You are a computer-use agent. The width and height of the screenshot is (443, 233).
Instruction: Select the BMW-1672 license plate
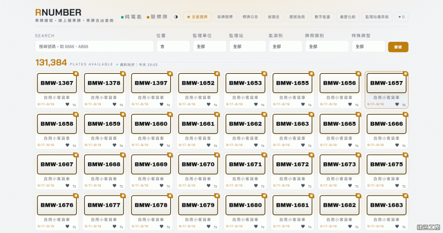point(292,165)
